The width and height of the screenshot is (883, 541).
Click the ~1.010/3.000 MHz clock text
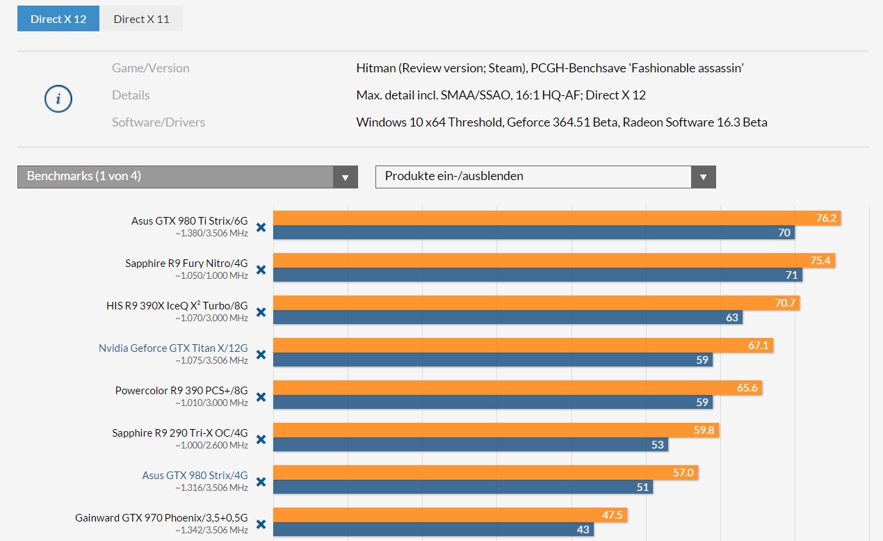(211, 403)
